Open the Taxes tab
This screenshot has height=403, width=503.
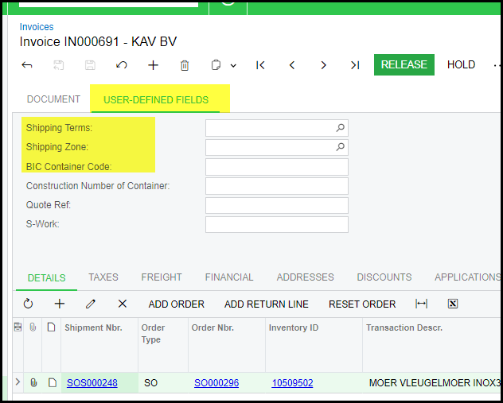(x=103, y=277)
